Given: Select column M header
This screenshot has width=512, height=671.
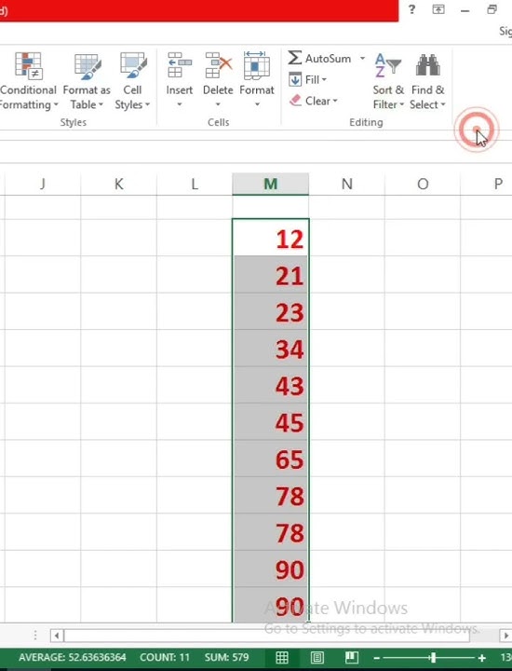Looking at the screenshot, I should (x=271, y=184).
